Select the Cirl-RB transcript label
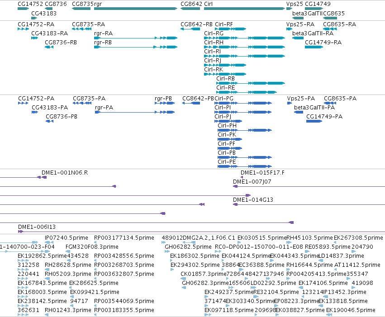This screenshot has height=317, width=385. tap(226, 79)
